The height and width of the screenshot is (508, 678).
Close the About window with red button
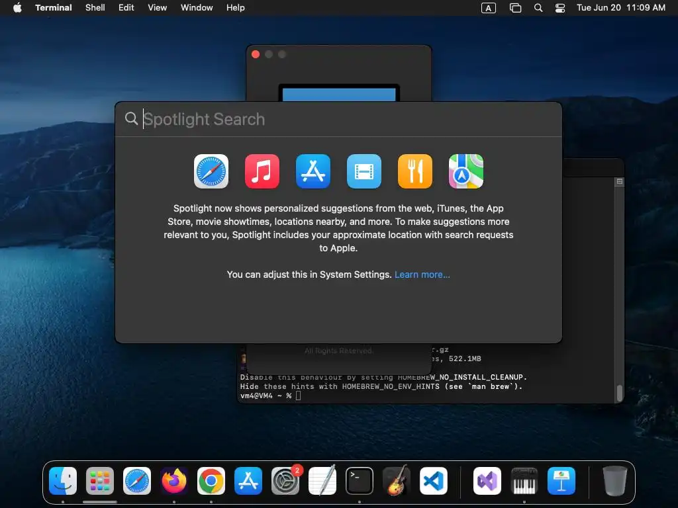[x=256, y=54]
